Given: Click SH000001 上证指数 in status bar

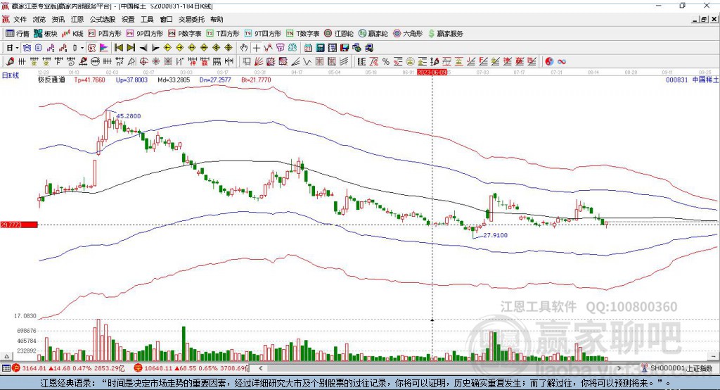Looking at the screenshot, I should (x=681, y=368).
